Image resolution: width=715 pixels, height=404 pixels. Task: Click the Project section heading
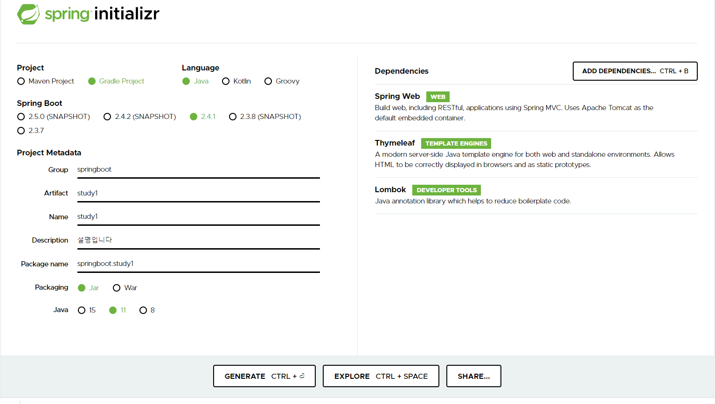point(30,68)
